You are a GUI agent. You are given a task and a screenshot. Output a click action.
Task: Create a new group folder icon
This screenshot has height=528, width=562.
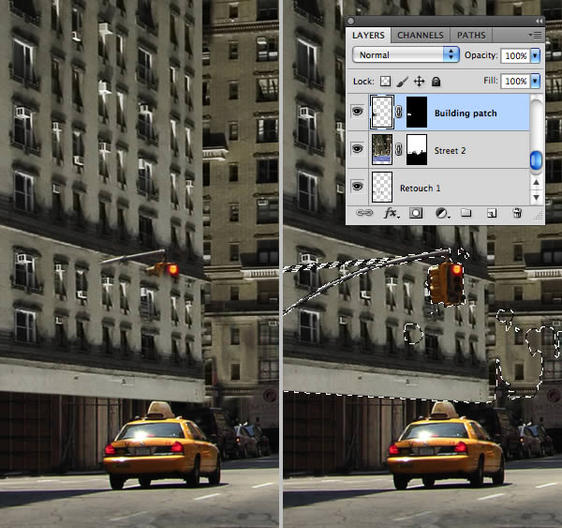(466, 213)
